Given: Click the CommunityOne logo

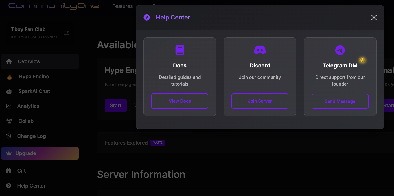Looking at the screenshot, I should tap(54, 6).
